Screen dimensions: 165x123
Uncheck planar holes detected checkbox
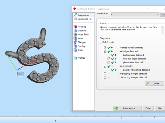click(109, 63)
